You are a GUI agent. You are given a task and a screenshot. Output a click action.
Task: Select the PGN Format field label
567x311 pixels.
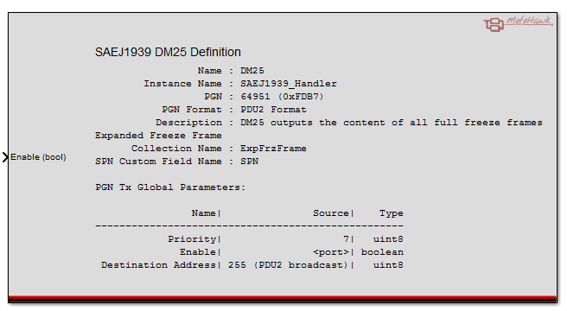[192, 110]
